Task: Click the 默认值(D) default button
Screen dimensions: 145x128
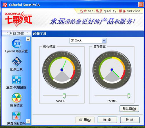Action: pyautogui.click(x=129, y=109)
